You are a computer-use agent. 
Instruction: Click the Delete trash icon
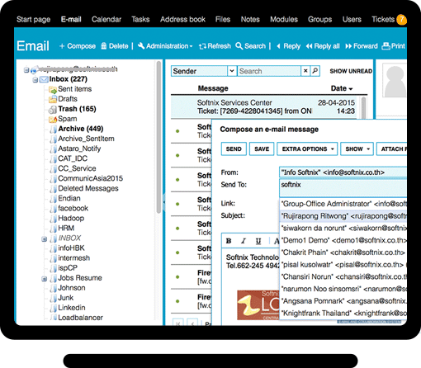(x=104, y=46)
